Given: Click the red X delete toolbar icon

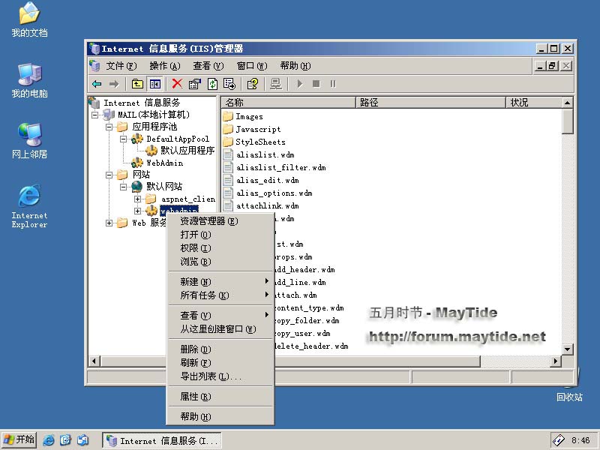Looking at the screenshot, I should (177, 84).
